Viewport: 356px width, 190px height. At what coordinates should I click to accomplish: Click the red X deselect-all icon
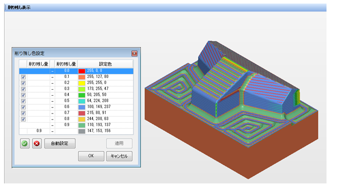pyautogui.click(x=37, y=143)
